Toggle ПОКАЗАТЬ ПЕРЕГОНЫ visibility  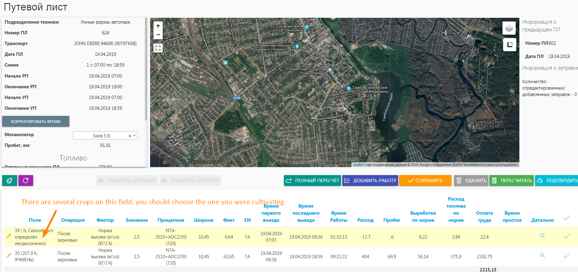tap(190, 181)
